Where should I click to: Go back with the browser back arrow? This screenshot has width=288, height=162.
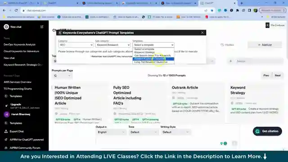click(4, 10)
